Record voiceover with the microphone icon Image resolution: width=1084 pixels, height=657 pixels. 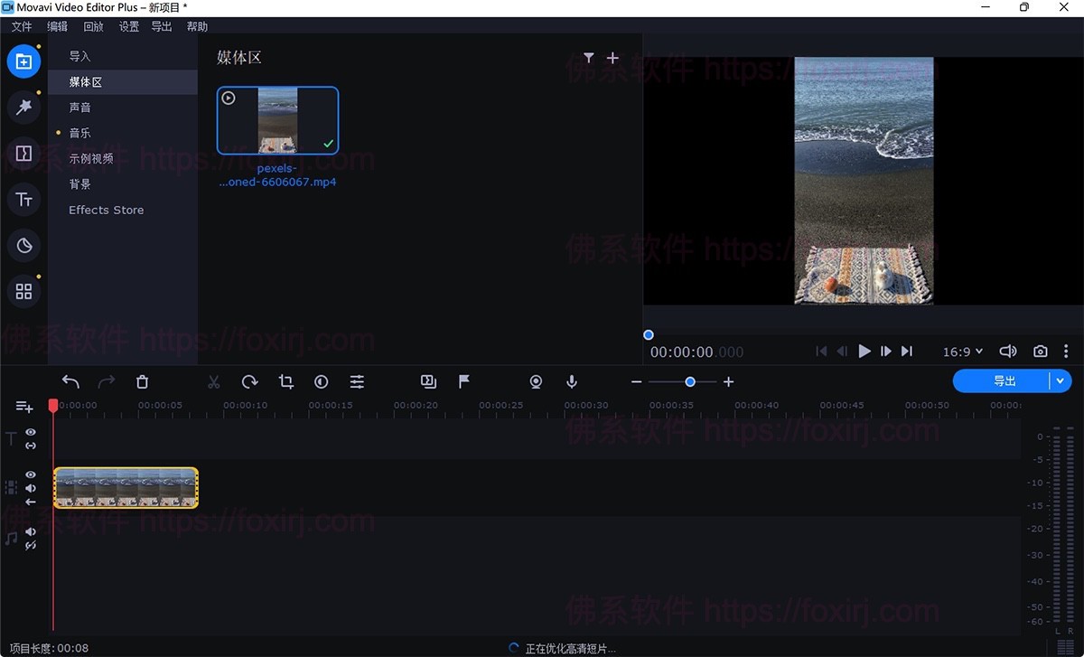[x=571, y=381]
